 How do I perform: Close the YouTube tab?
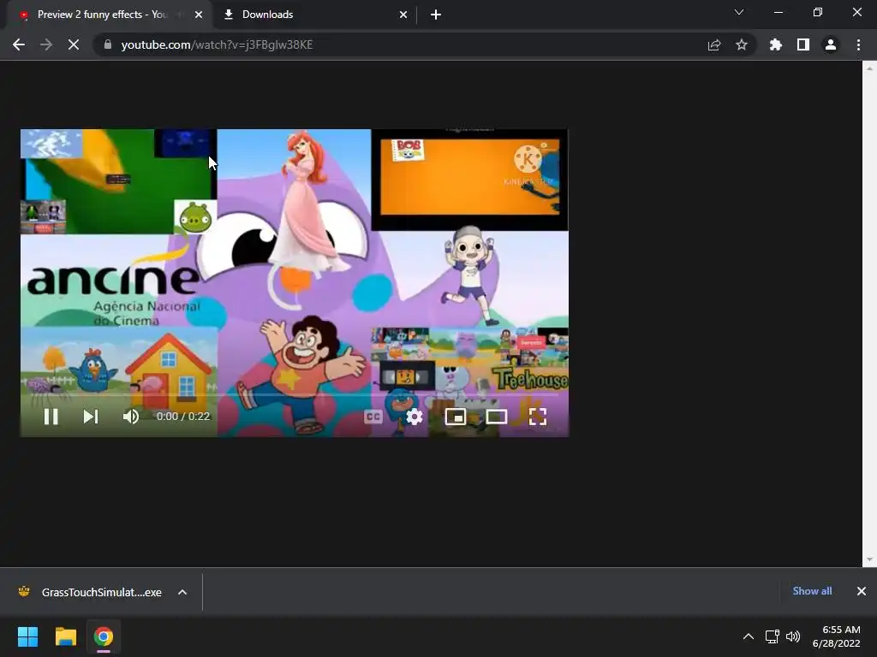click(x=199, y=15)
